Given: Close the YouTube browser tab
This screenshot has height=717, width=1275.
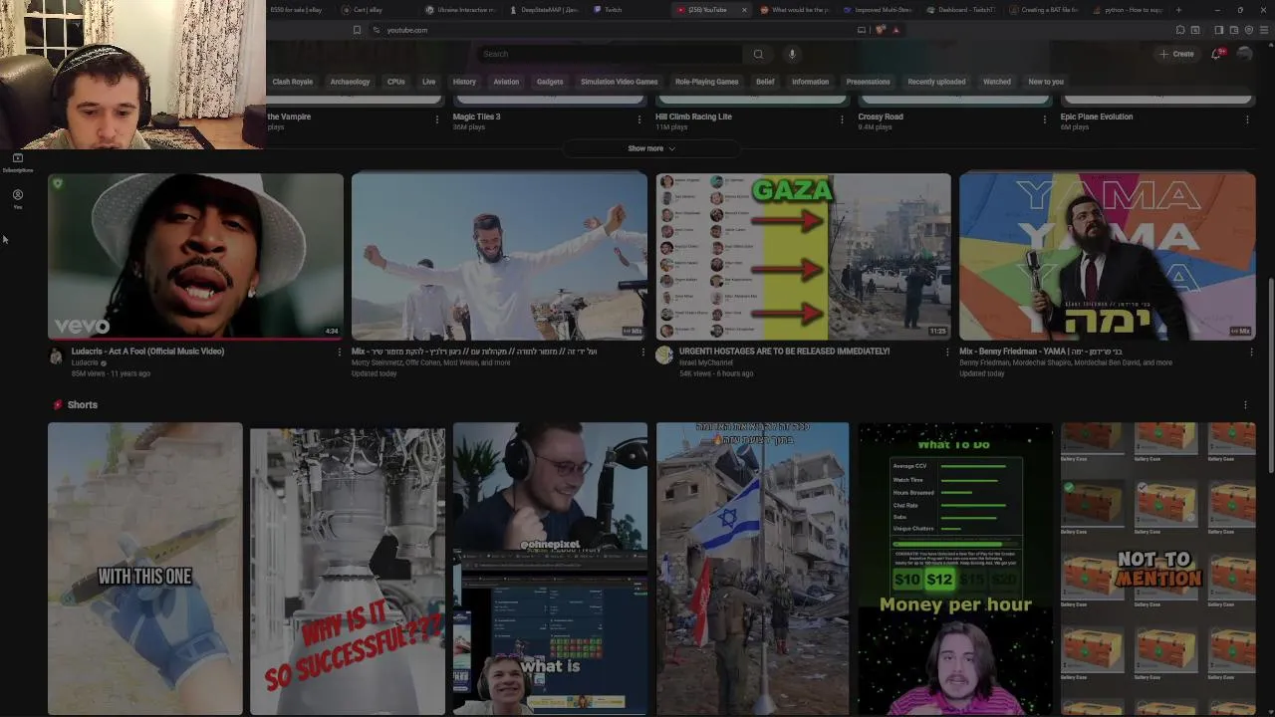Looking at the screenshot, I should (x=744, y=10).
